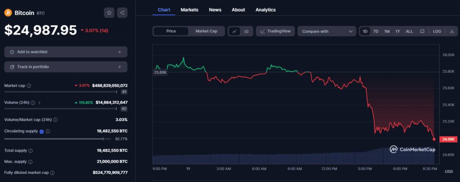Click info icon next to Total supply
The width and height of the screenshot is (460, 182).
coord(31,151)
